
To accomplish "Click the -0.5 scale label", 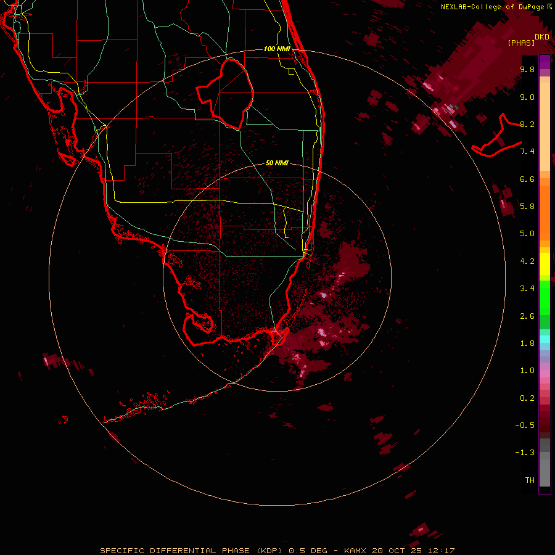I will click(525, 425).
